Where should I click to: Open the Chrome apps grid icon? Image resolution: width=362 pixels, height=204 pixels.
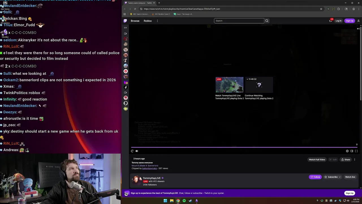125,14
